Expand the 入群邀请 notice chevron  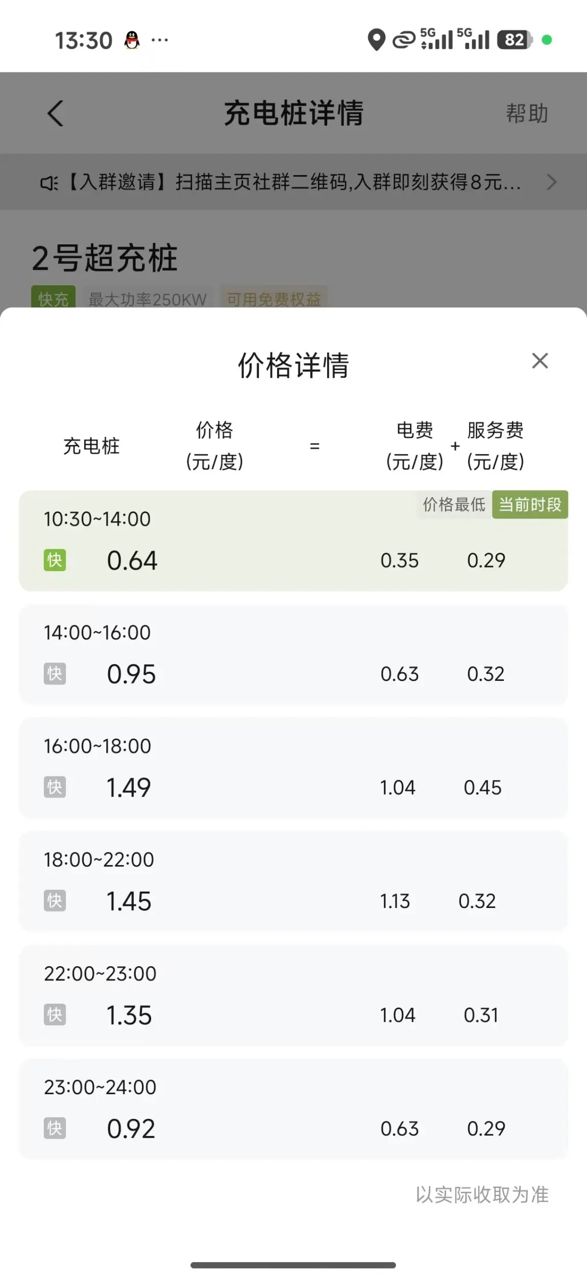(551, 182)
